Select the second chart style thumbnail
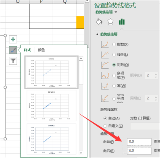 click(51, 105)
